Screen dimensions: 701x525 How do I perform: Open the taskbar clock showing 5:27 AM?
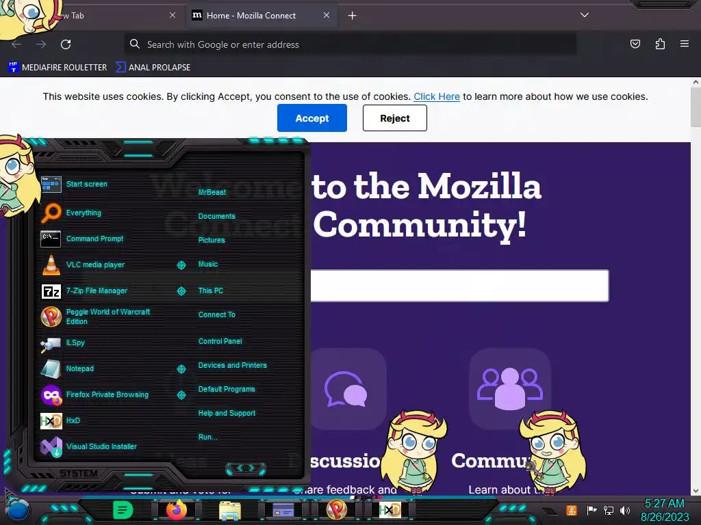point(665,510)
